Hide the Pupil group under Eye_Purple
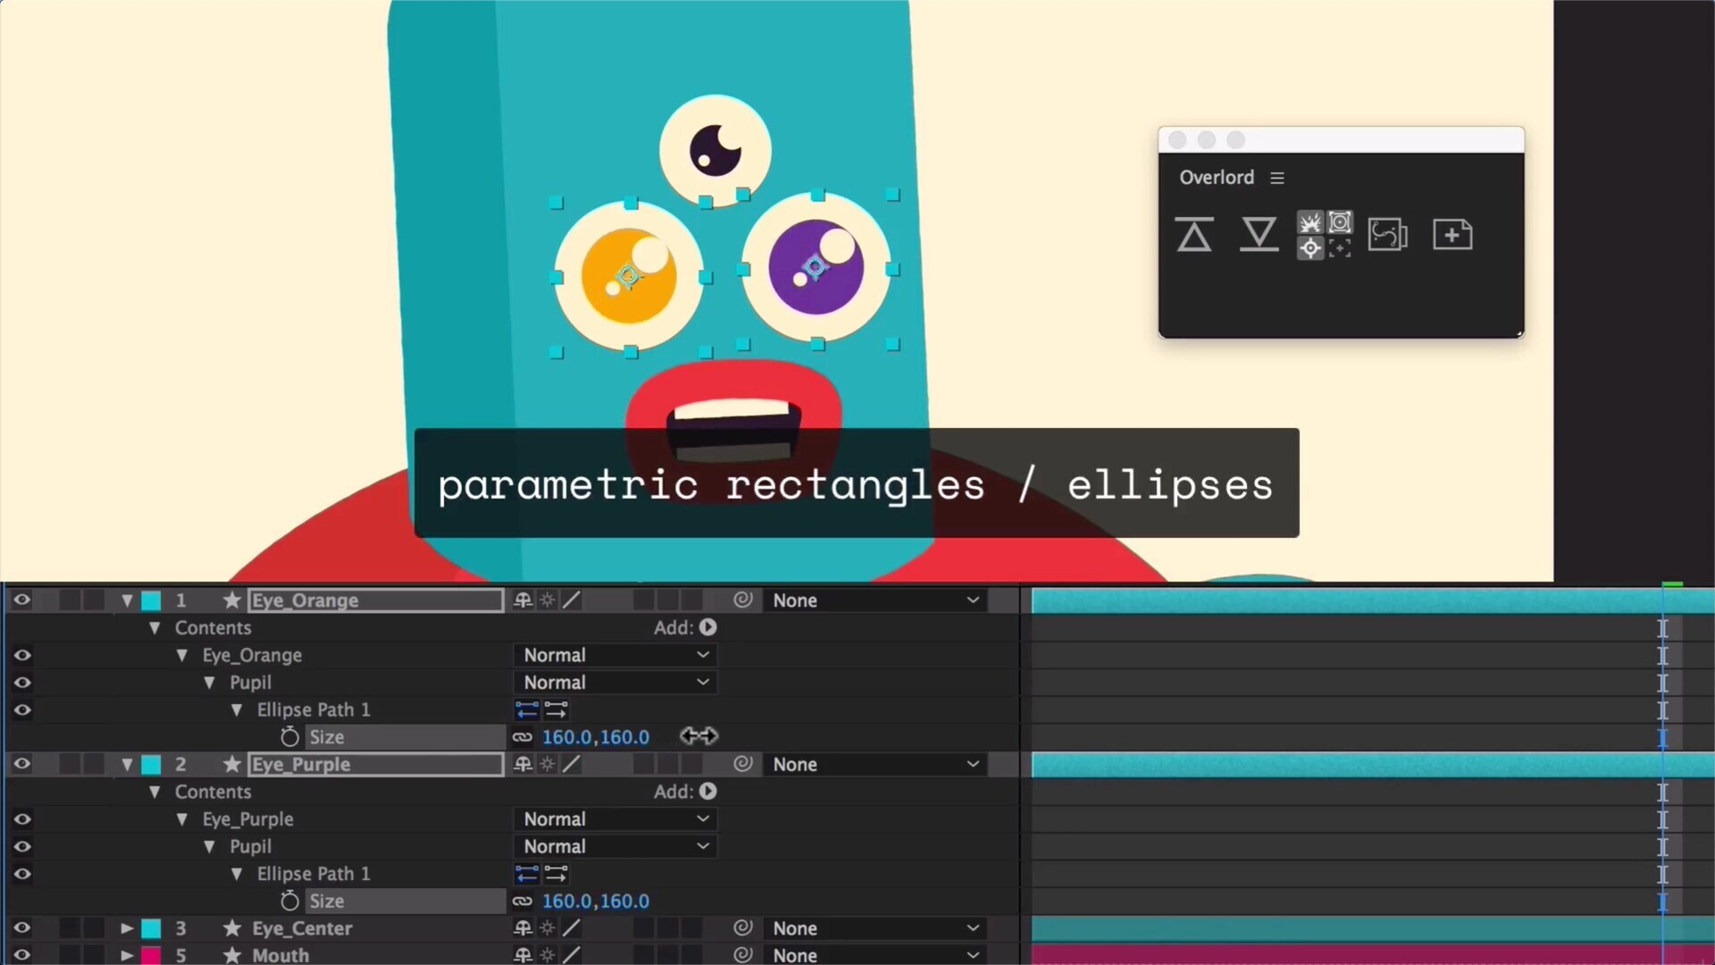The width and height of the screenshot is (1715, 965). tap(22, 846)
